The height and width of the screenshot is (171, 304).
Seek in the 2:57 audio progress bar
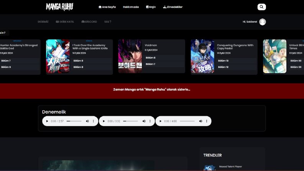74,121
